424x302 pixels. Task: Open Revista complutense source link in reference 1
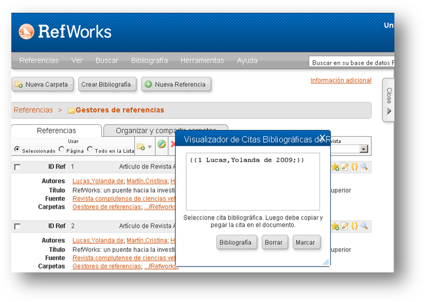click(124, 199)
